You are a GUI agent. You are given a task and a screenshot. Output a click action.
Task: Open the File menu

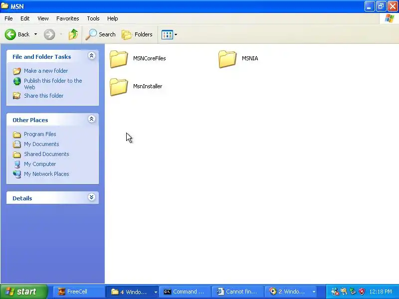(8, 18)
